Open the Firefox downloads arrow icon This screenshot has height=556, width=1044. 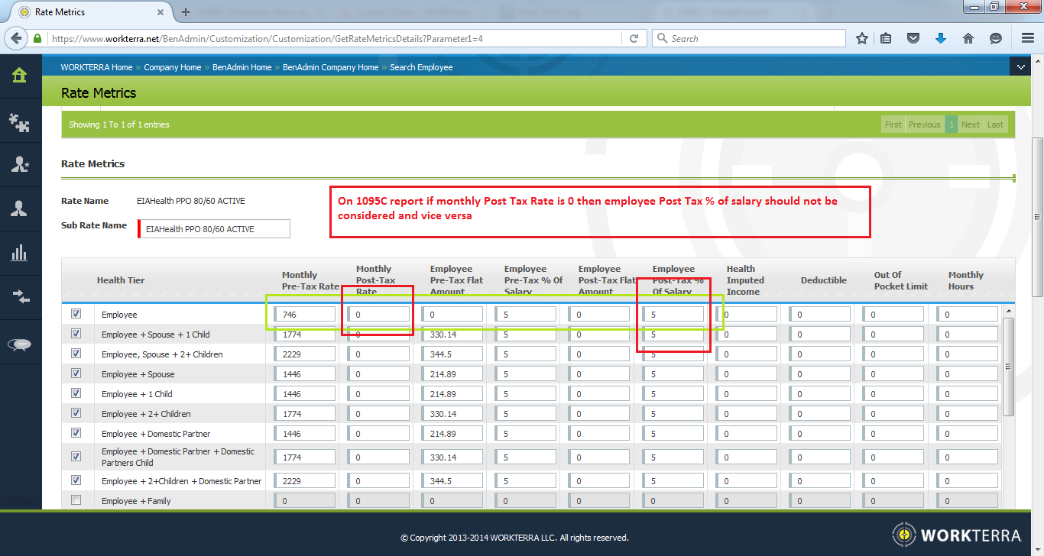click(941, 38)
